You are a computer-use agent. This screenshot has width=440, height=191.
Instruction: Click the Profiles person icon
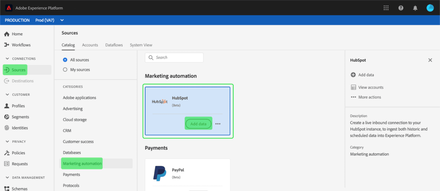(x=7, y=106)
